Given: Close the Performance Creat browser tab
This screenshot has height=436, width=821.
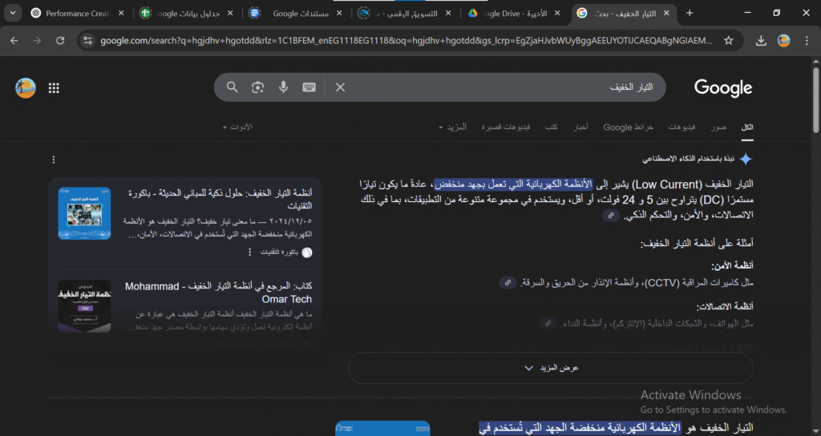Looking at the screenshot, I should pos(121,14).
